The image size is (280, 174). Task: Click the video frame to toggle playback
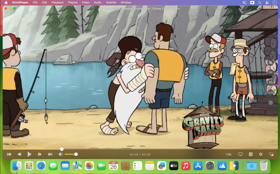coord(140,78)
